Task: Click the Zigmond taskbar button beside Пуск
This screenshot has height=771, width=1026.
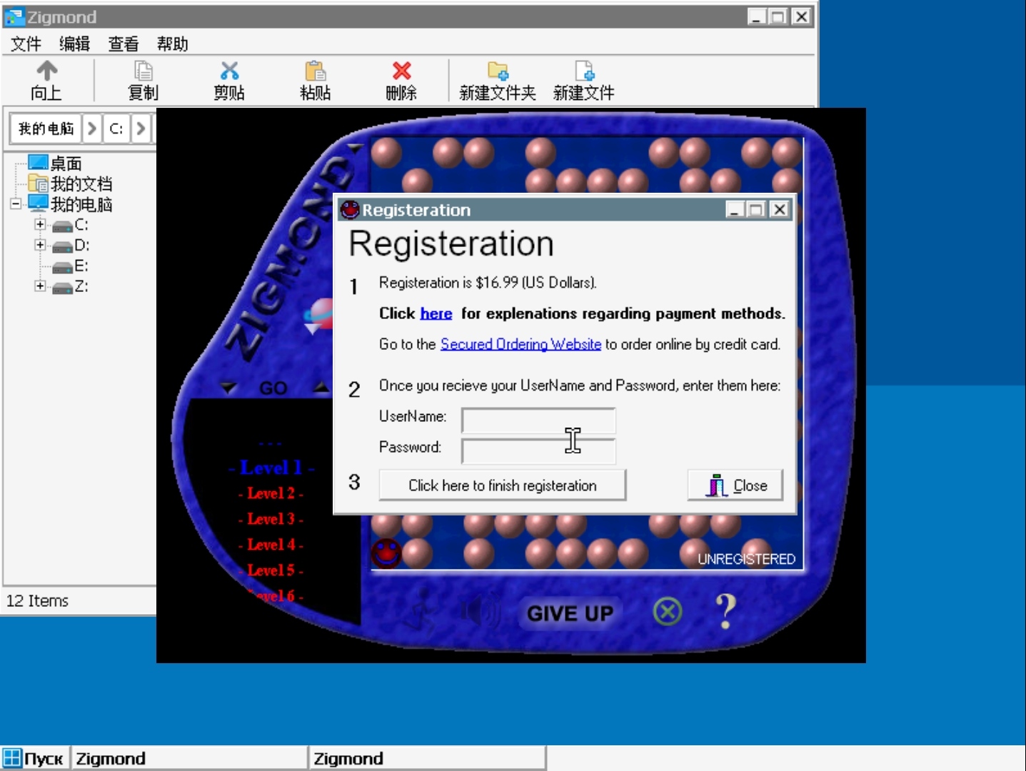Action: point(188,758)
